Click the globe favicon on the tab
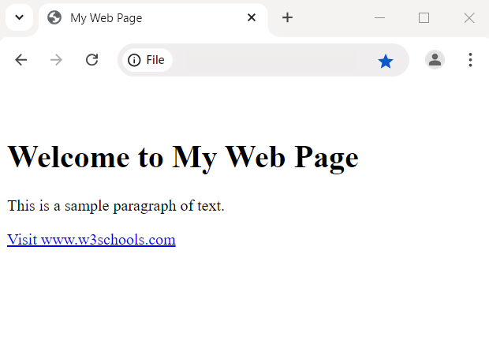The height and width of the screenshot is (340, 489). click(x=54, y=17)
